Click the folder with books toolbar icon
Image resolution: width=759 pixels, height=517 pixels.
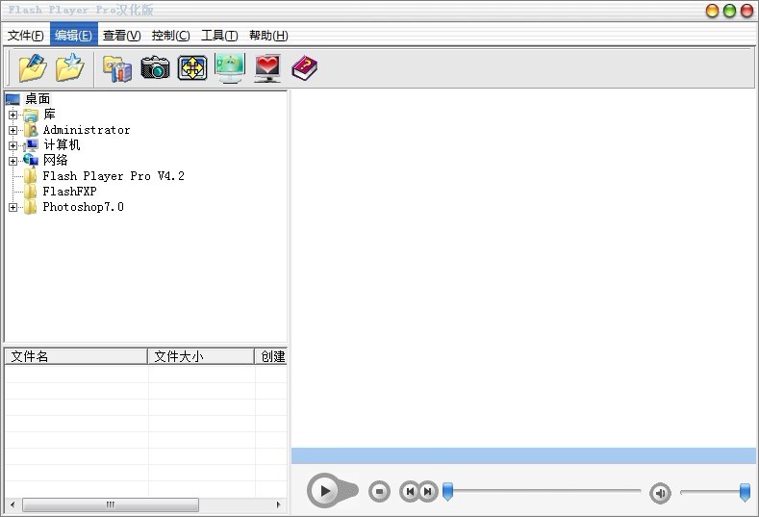click(x=117, y=67)
